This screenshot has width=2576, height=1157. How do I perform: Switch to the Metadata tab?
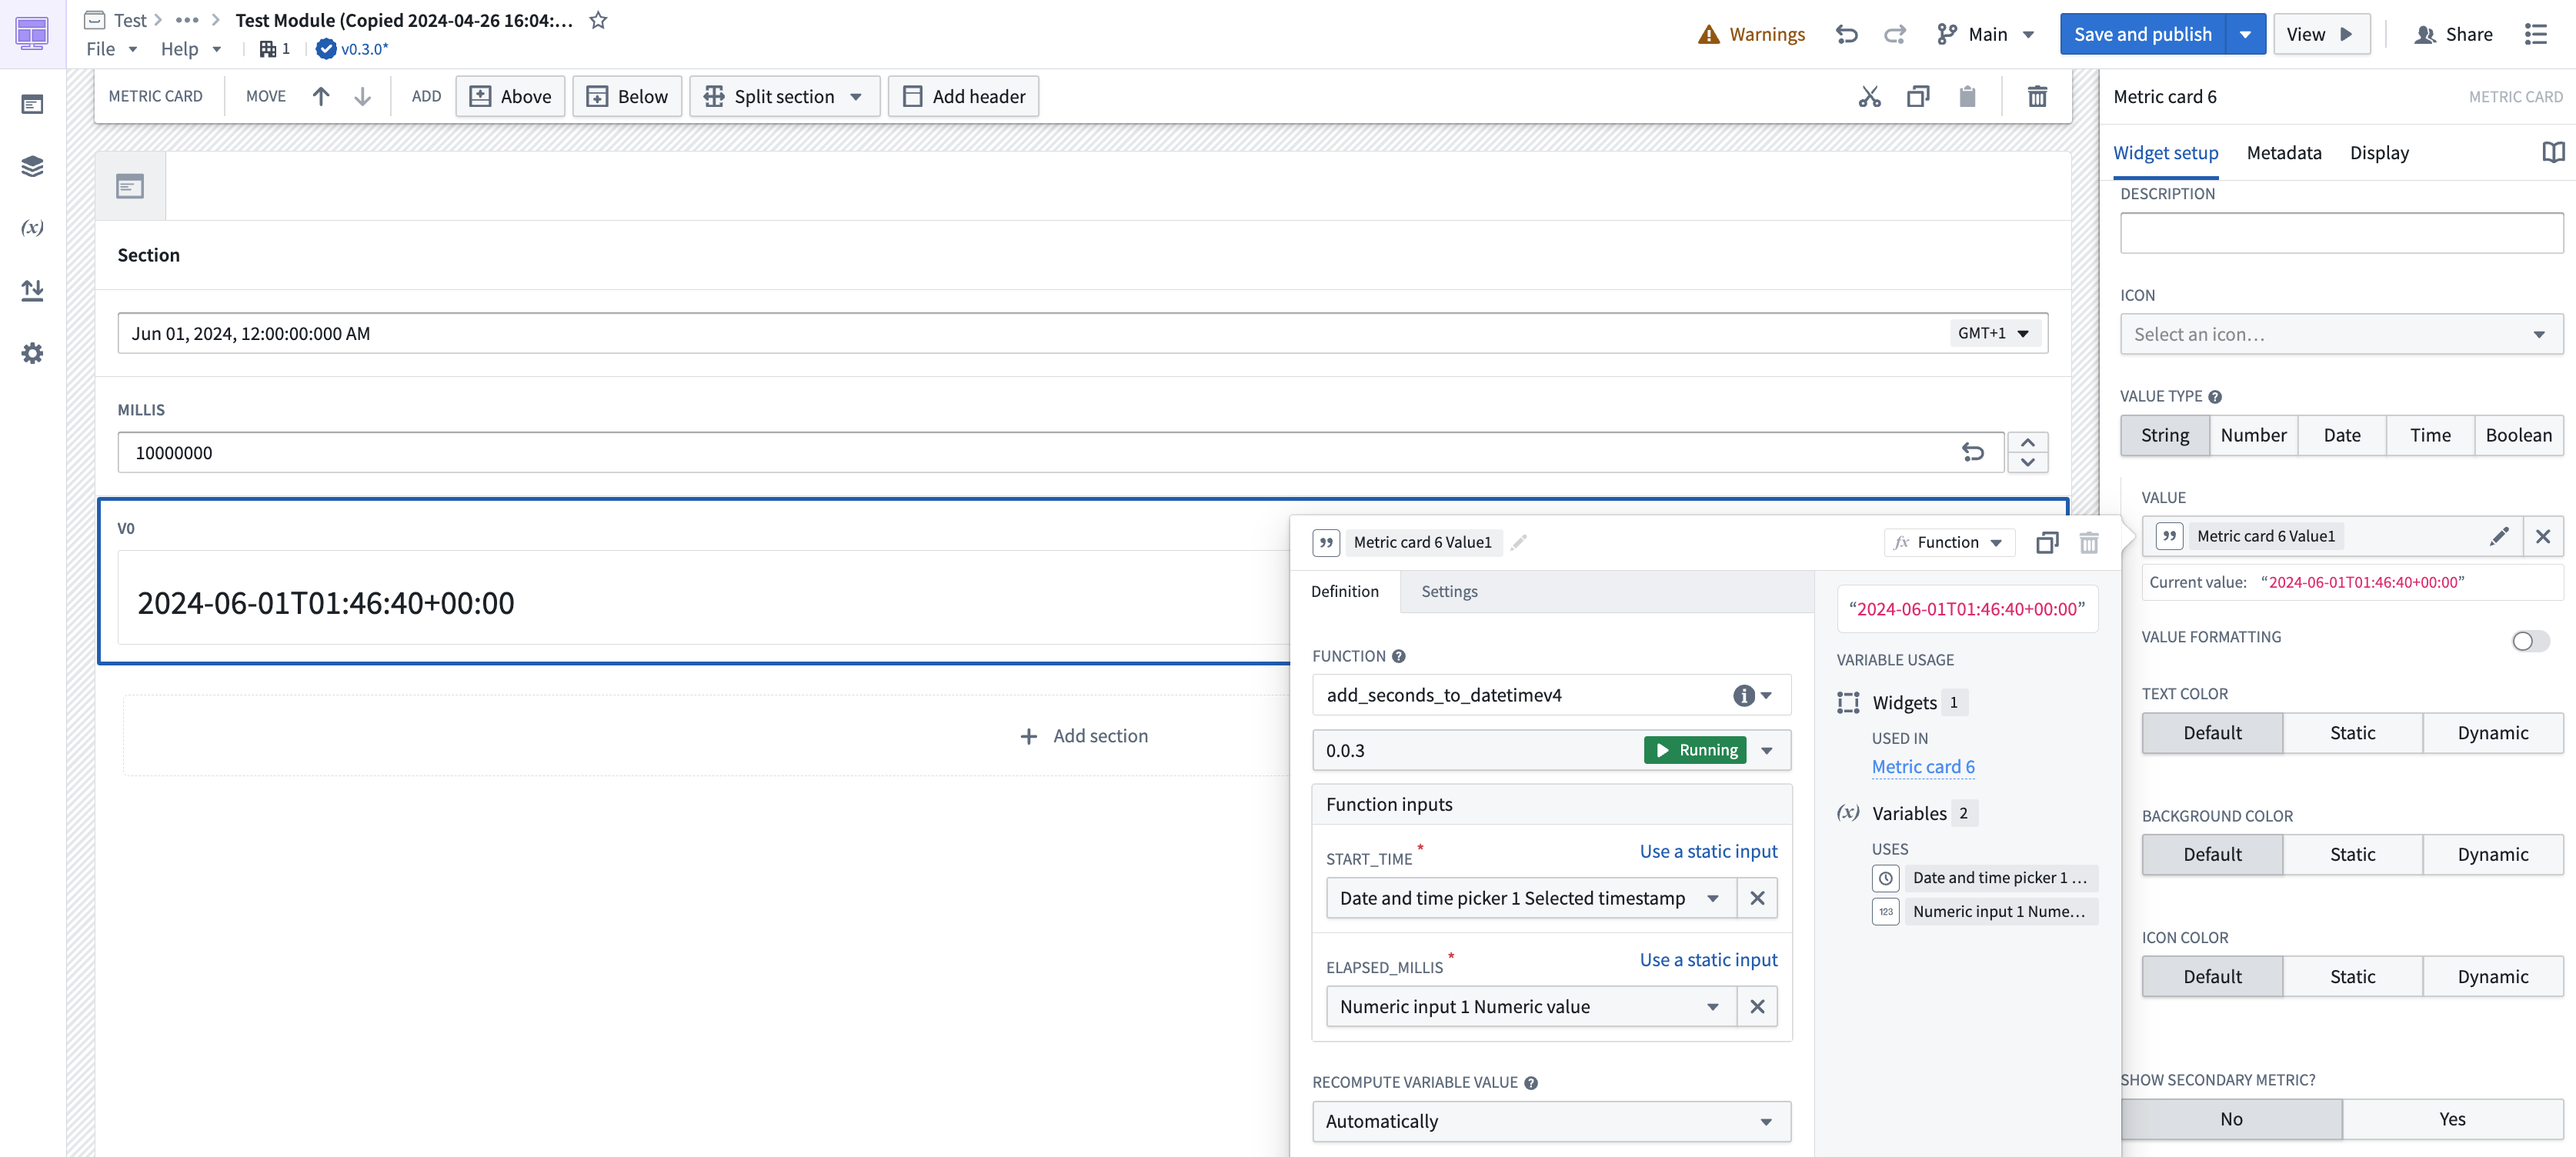point(2284,152)
